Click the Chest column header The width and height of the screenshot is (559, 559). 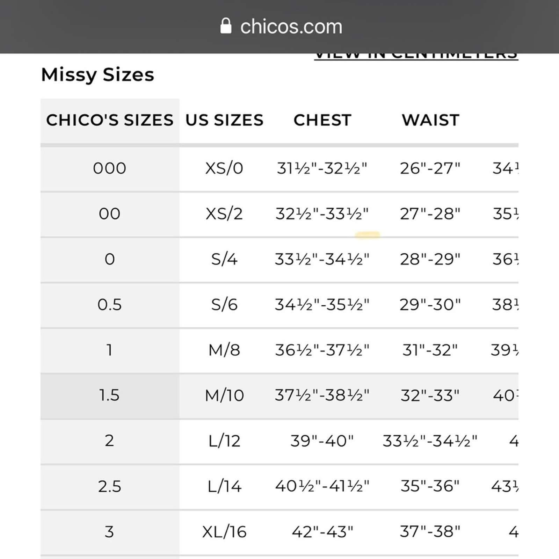tap(322, 120)
